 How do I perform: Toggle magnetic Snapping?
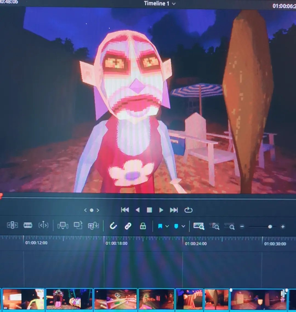point(113,226)
